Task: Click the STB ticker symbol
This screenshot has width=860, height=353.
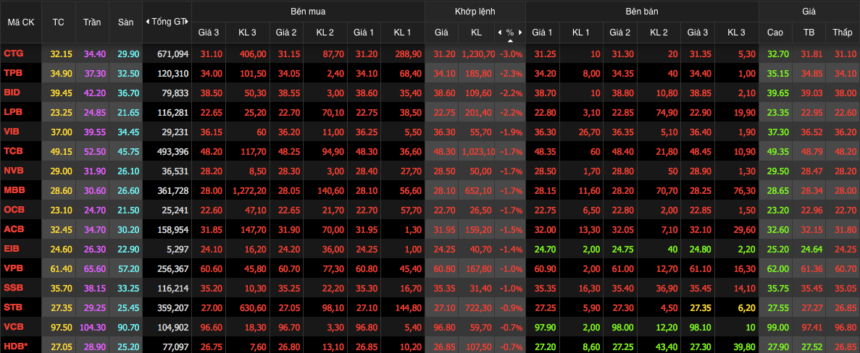Action: pos(13,307)
